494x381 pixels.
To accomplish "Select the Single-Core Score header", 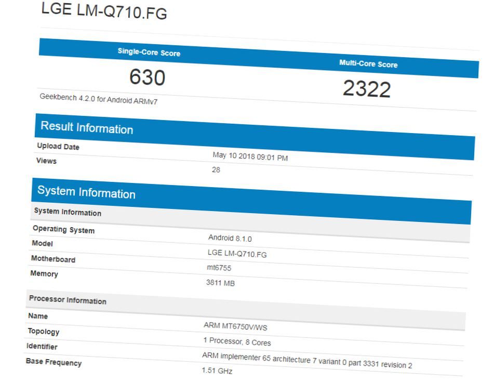I will [149, 52].
